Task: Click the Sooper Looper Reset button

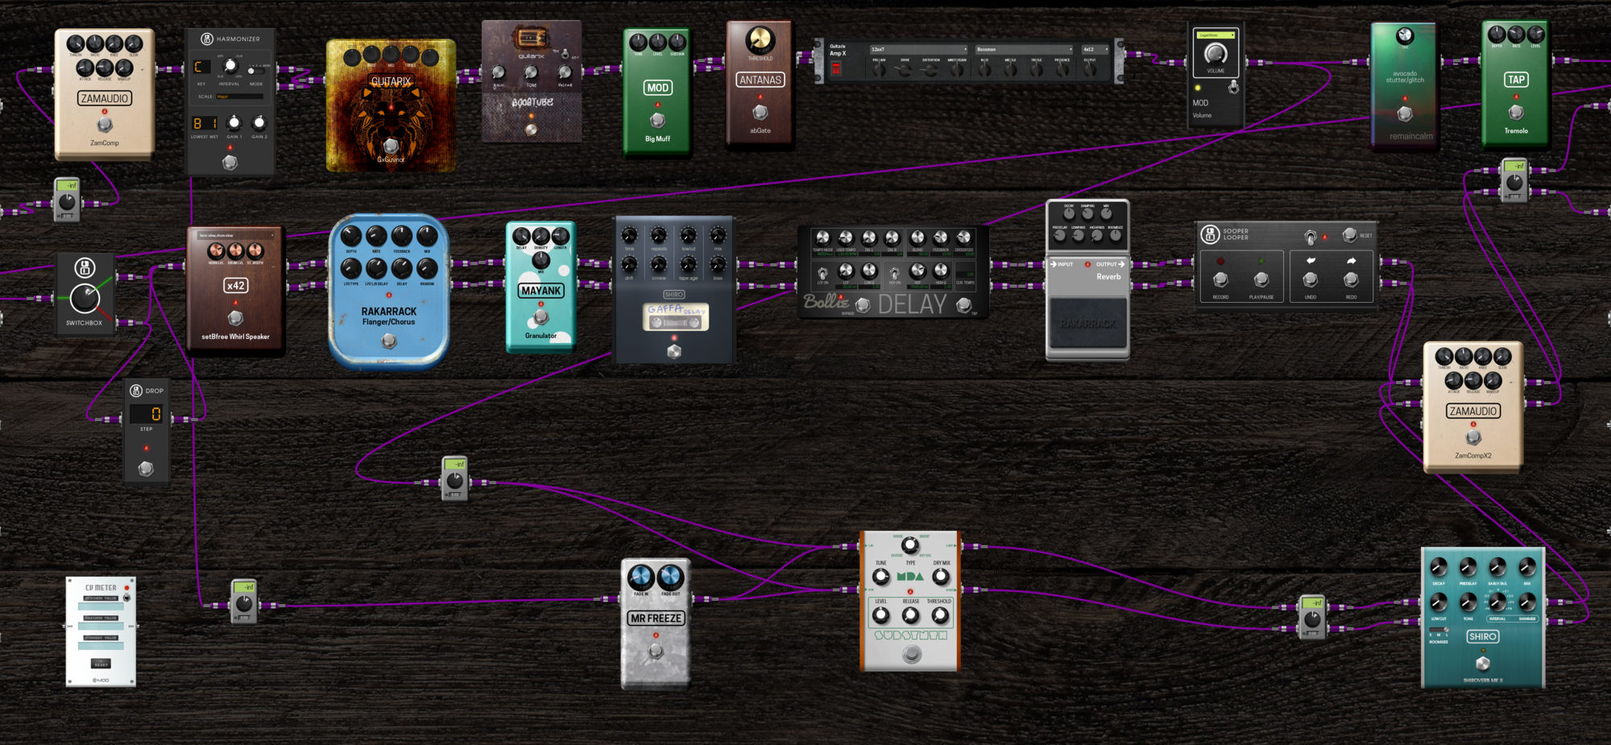Action: point(1350,234)
